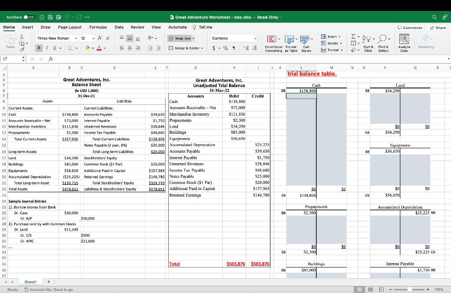Screen dimensions: 451x293
Task: Click the Cut scissors icon
Action: (22, 37)
